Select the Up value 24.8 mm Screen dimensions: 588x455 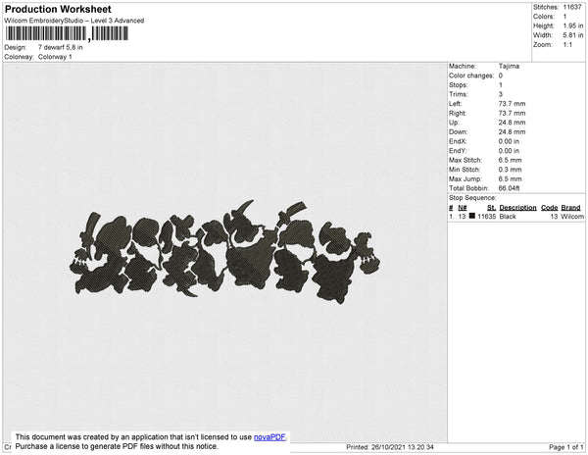[x=512, y=123]
